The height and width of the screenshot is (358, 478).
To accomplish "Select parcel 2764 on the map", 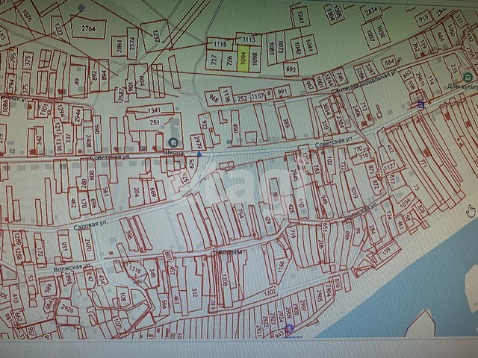I will click(89, 28).
